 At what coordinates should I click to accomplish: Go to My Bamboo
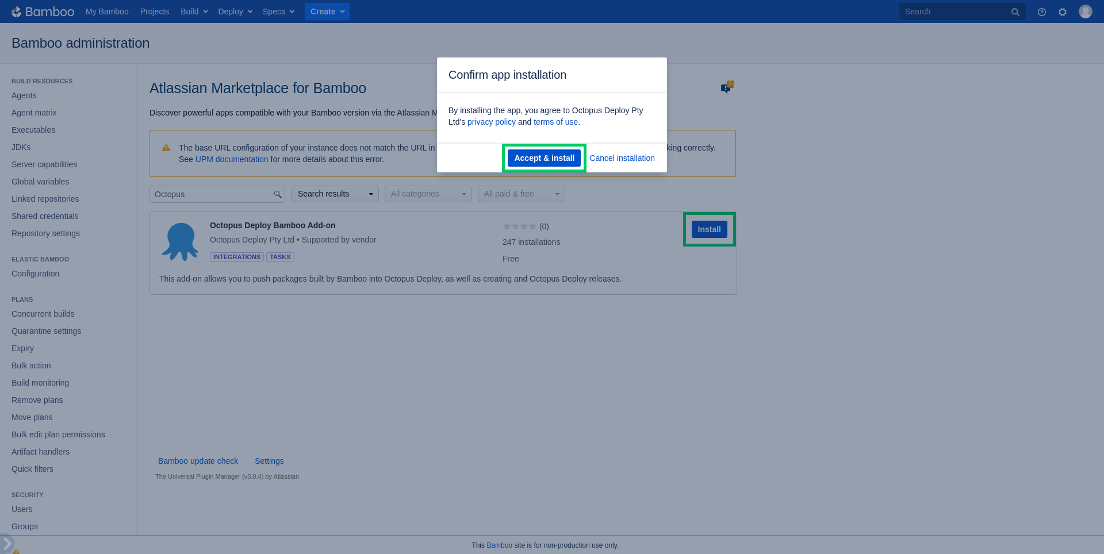point(107,11)
